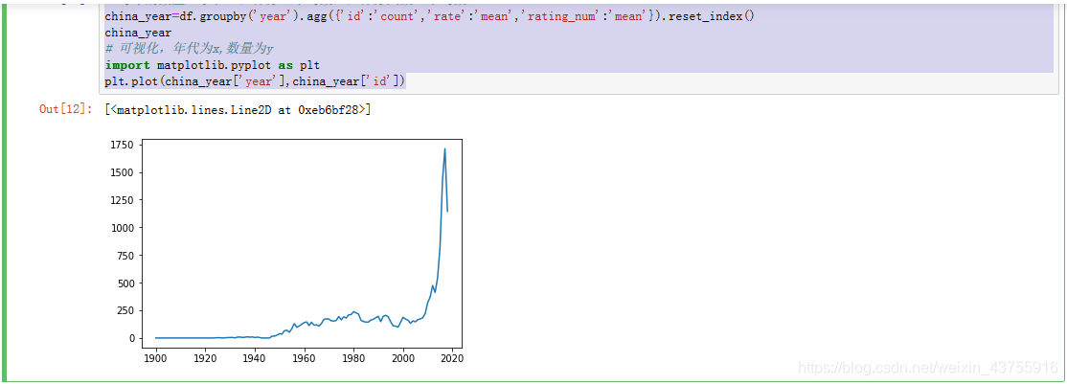1067x385 pixels.
Task: Click the import matplotlib.pyplot line
Action: coord(213,64)
